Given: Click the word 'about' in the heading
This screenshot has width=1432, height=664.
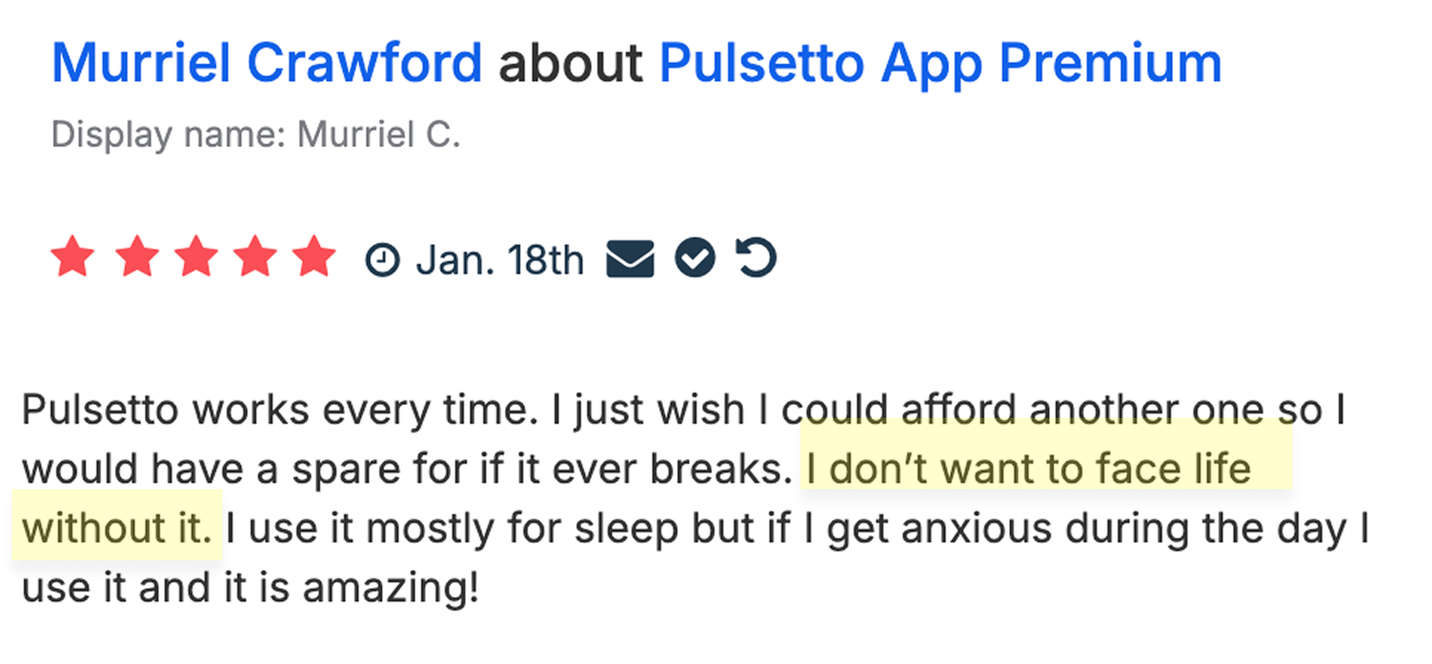Looking at the screenshot, I should point(570,63).
